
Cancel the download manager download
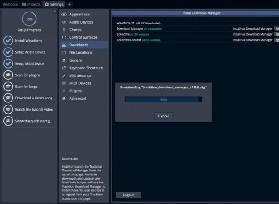click(163, 116)
